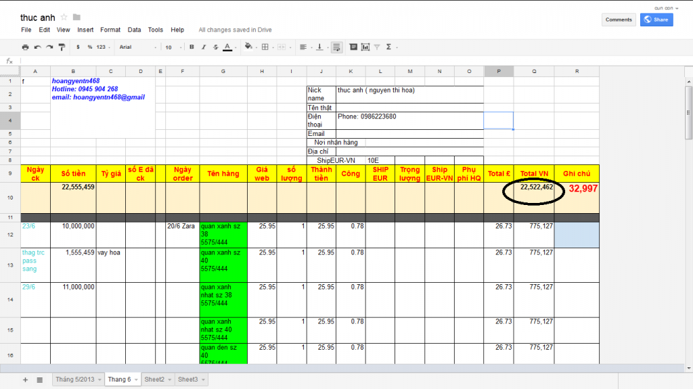693x389 pixels.
Task: Open the functions sigma icon
Action: (x=388, y=47)
